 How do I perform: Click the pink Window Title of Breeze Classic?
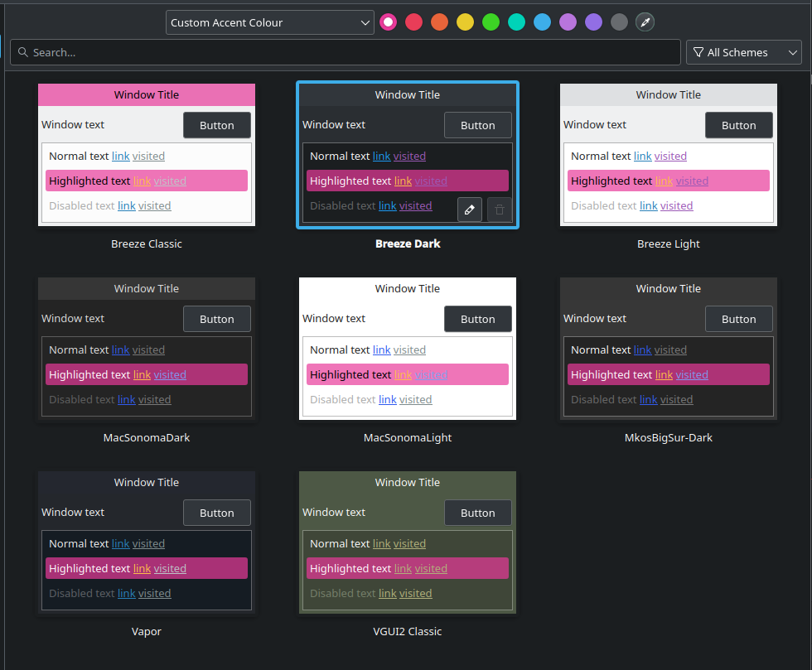coord(147,94)
